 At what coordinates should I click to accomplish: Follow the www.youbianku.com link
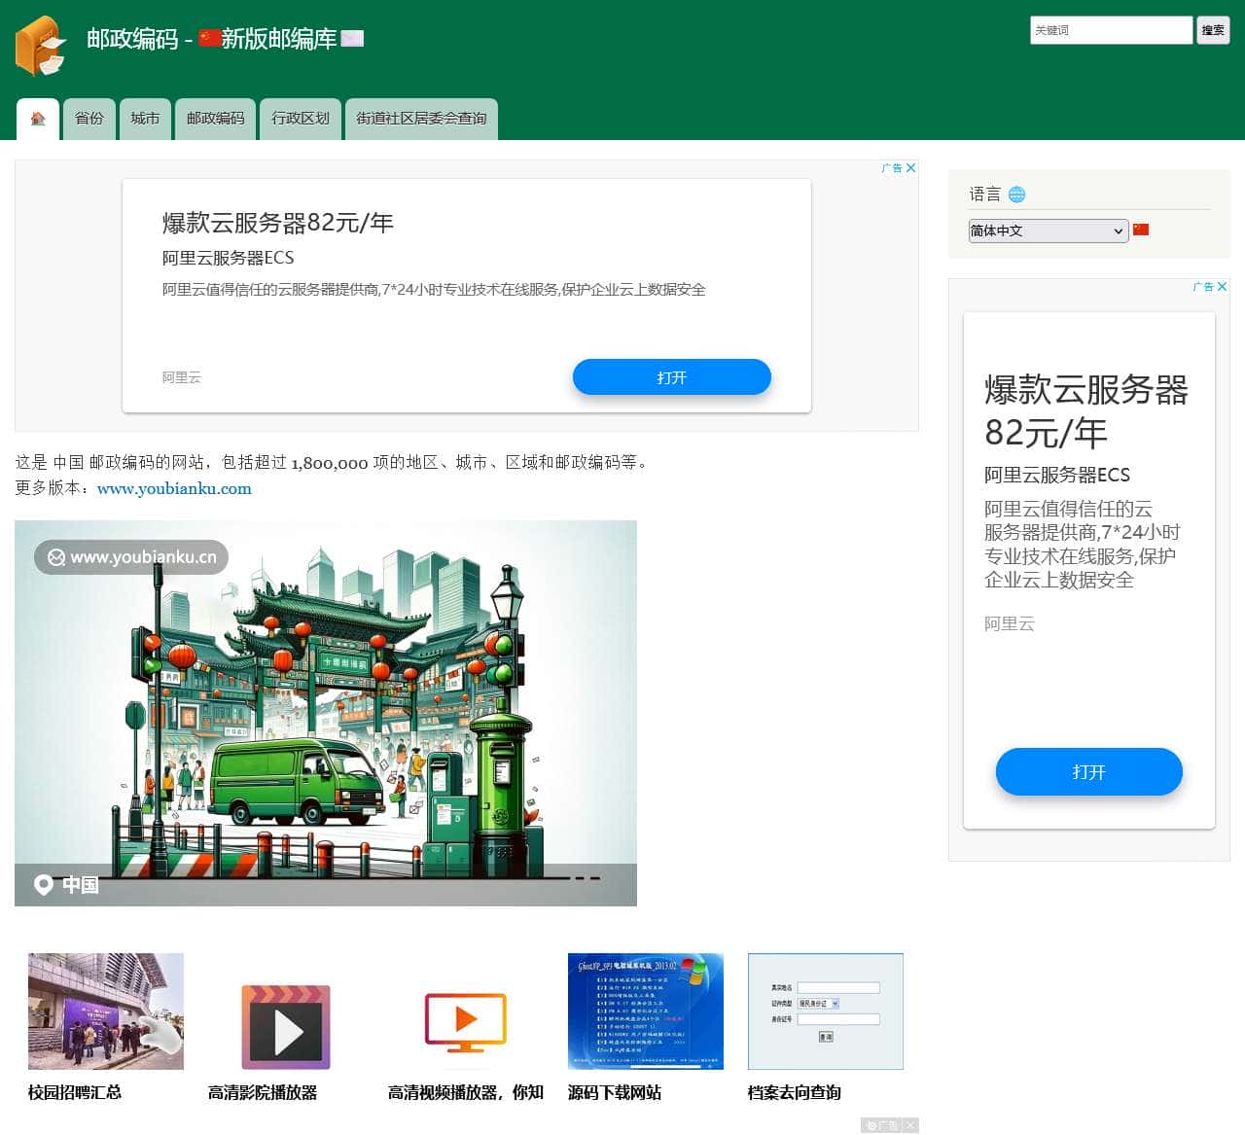coord(174,488)
